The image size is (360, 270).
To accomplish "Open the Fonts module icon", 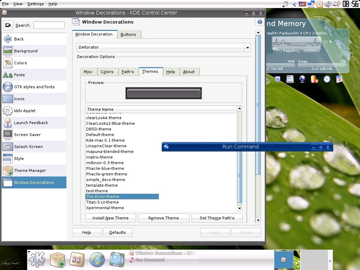I will pyautogui.click(x=8, y=75).
